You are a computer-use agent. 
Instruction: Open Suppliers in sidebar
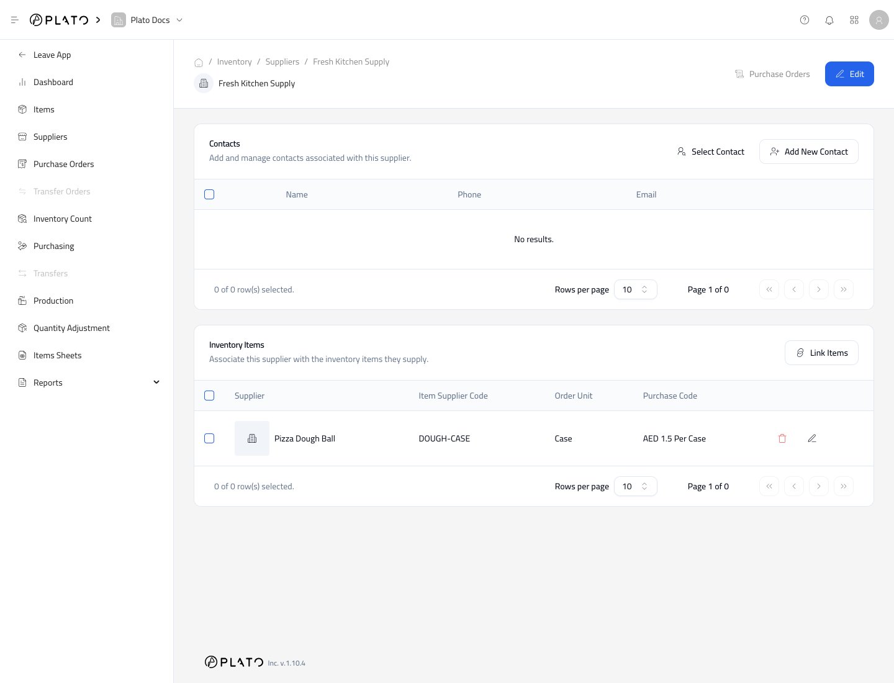pos(87,137)
